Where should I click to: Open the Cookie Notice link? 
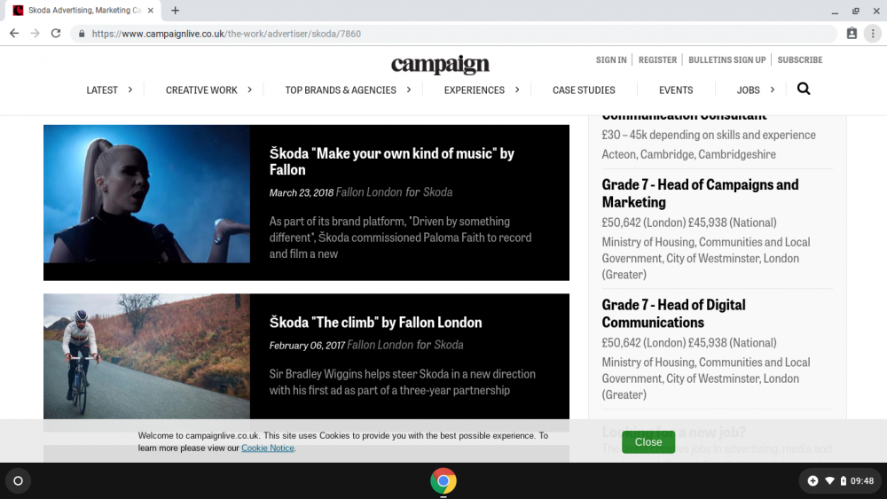(268, 448)
